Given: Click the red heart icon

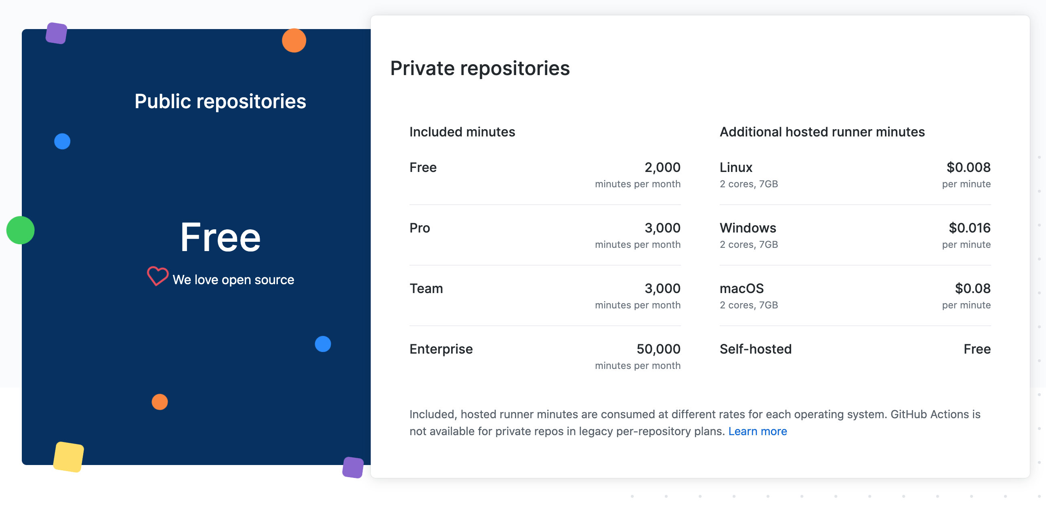Looking at the screenshot, I should [x=158, y=276].
